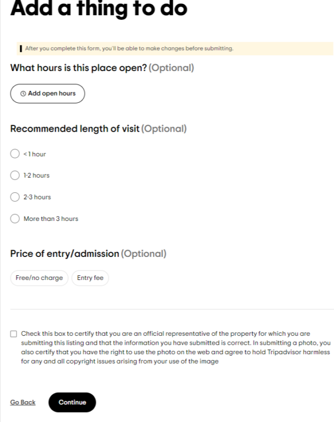Click the "Go Back" link
The image size is (334, 422).
[x=22, y=402]
